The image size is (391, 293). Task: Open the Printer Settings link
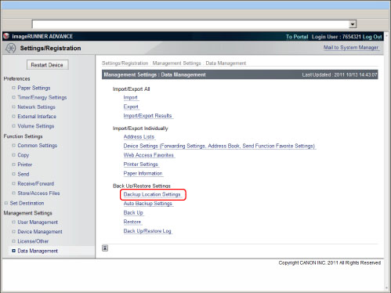[x=141, y=165]
